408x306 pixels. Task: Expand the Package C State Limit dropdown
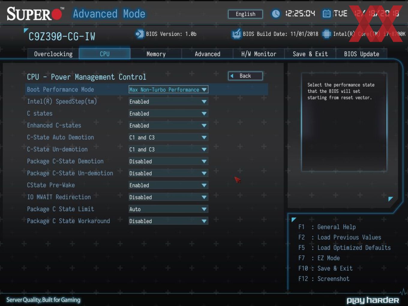[x=168, y=209]
